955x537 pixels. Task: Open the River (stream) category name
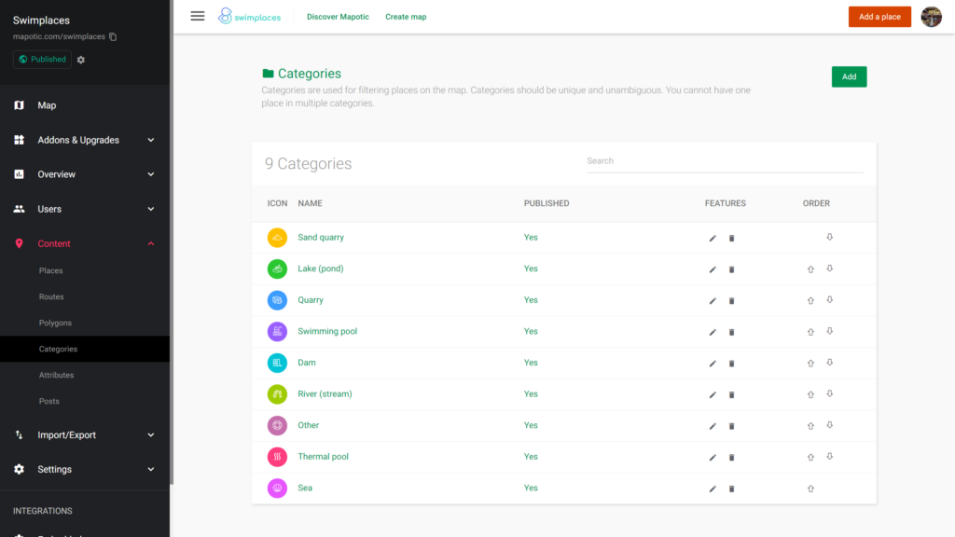[x=325, y=394]
